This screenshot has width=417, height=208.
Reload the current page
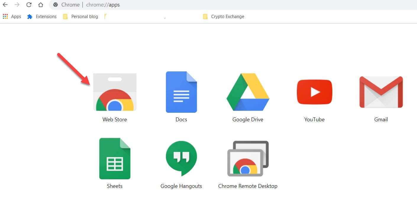coord(29,5)
